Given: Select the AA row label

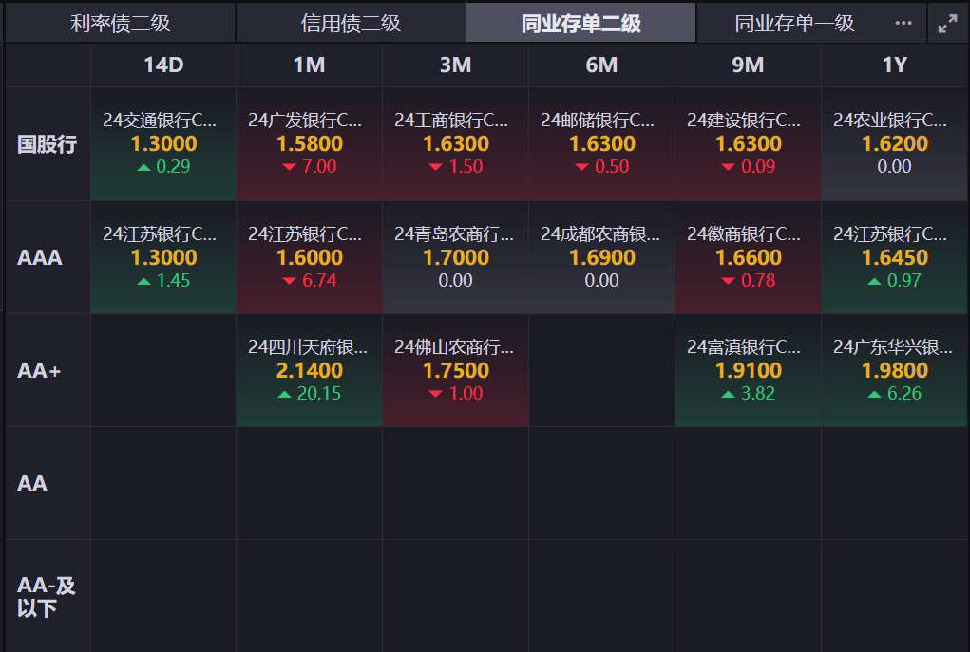Looking at the screenshot, I should (32, 483).
